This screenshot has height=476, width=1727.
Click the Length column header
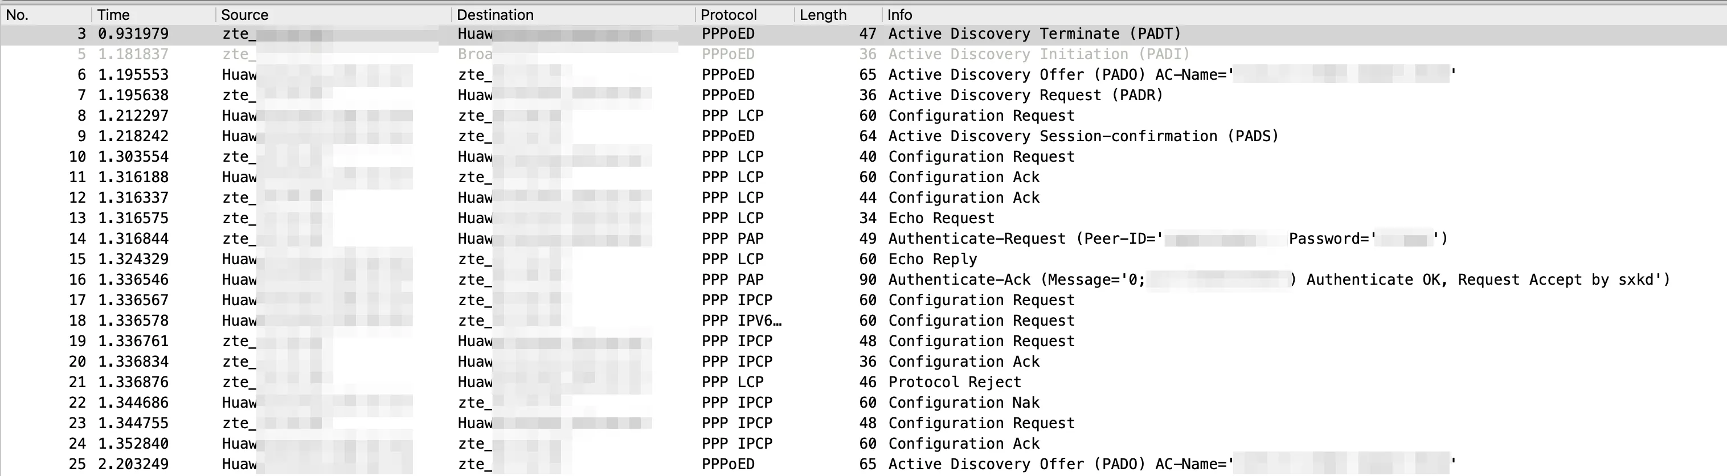pos(822,15)
